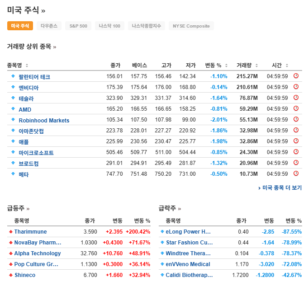The image size is (308, 286).
Task: Click blue down arrow beside enVVeno Medical
Action: pos(162,264)
